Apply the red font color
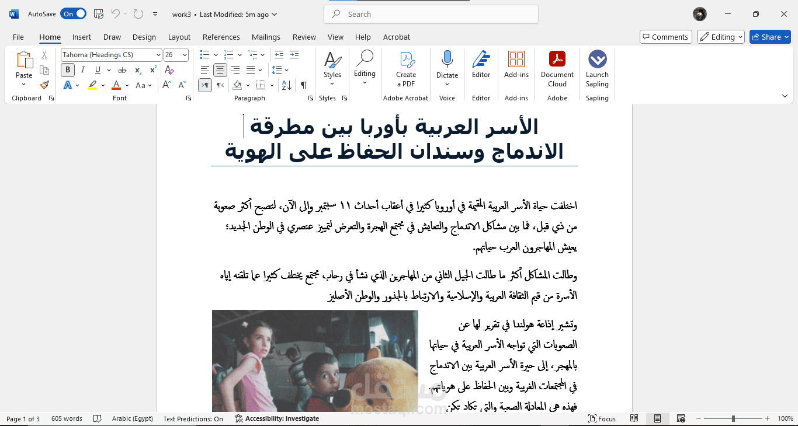Viewport: 798px width, 426px height. pyautogui.click(x=116, y=85)
